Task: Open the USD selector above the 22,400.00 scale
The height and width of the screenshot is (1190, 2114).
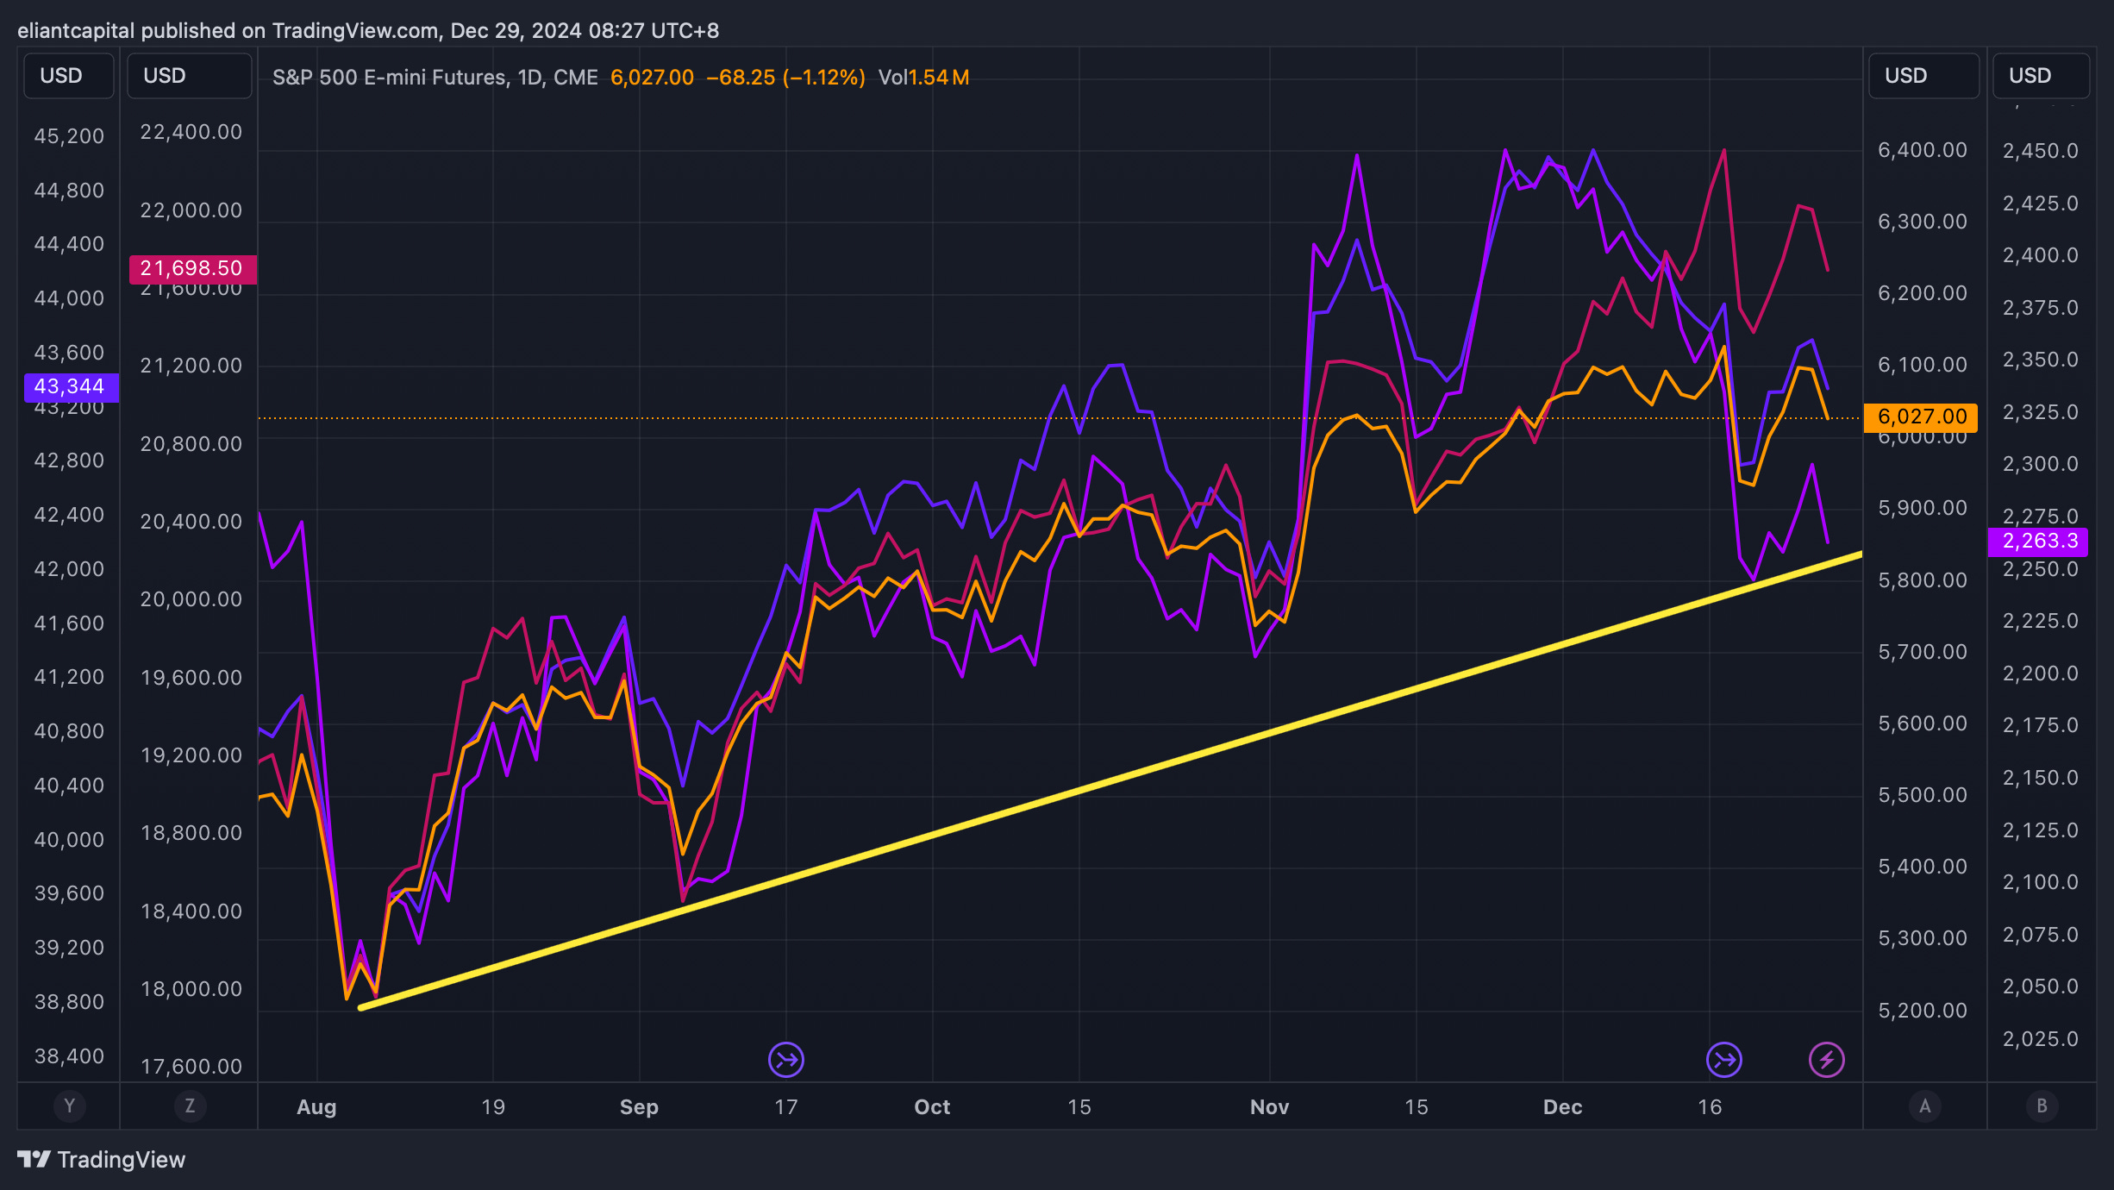Action: pyautogui.click(x=189, y=76)
